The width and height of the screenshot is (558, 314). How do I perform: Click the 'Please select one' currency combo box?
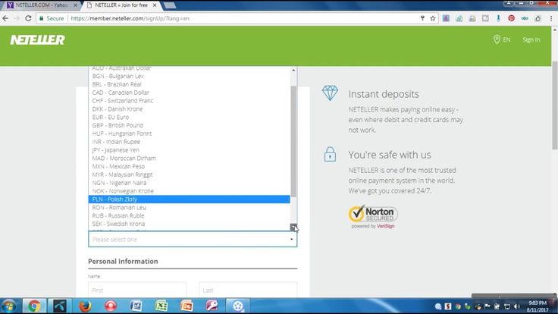pyautogui.click(x=193, y=239)
